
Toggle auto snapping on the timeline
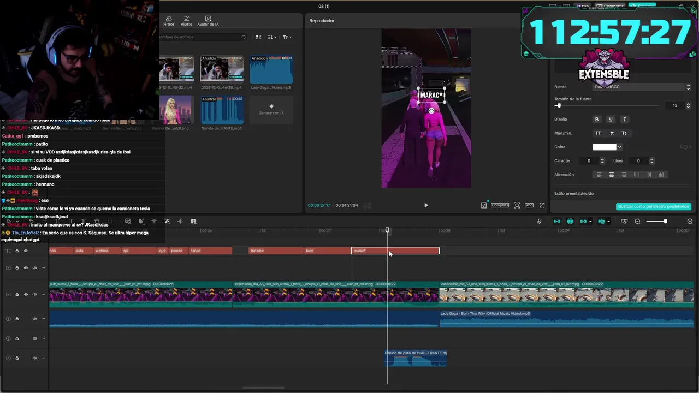pos(570,221)
